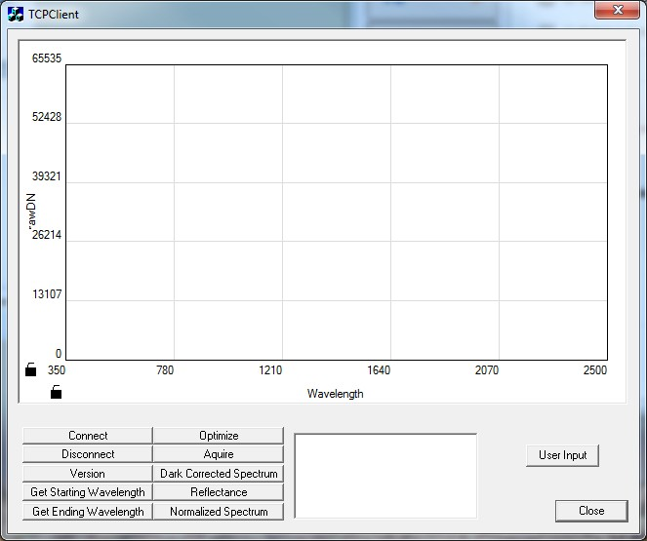The width and height of the screenshot is (647, 541).
Task: Select the X-axis value 1640
Action: click(379, 370)
